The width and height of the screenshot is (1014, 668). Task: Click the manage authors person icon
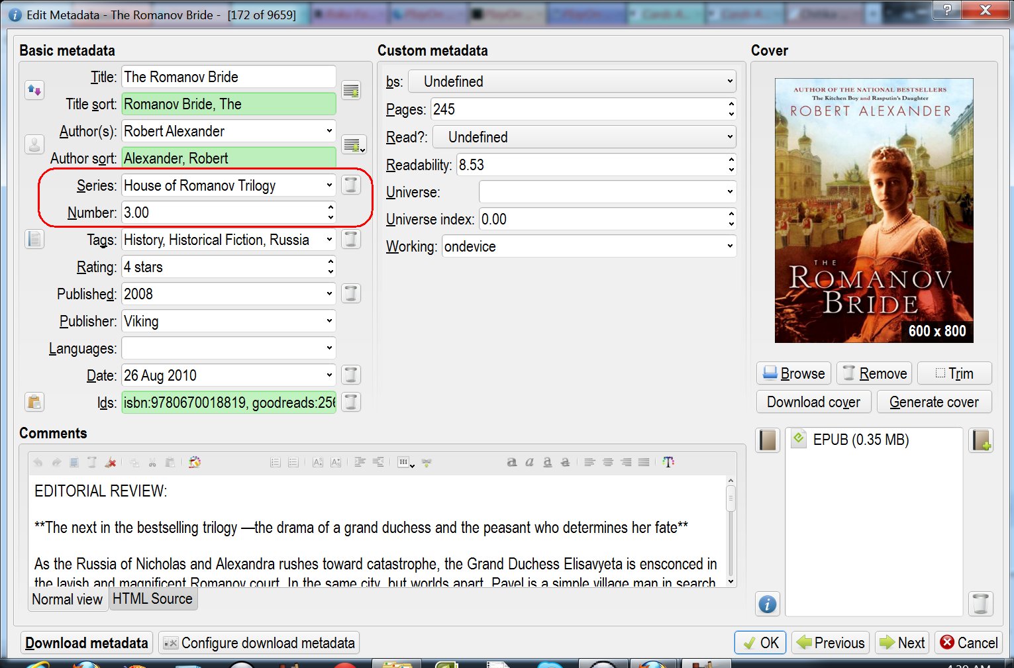coord(34,144)
